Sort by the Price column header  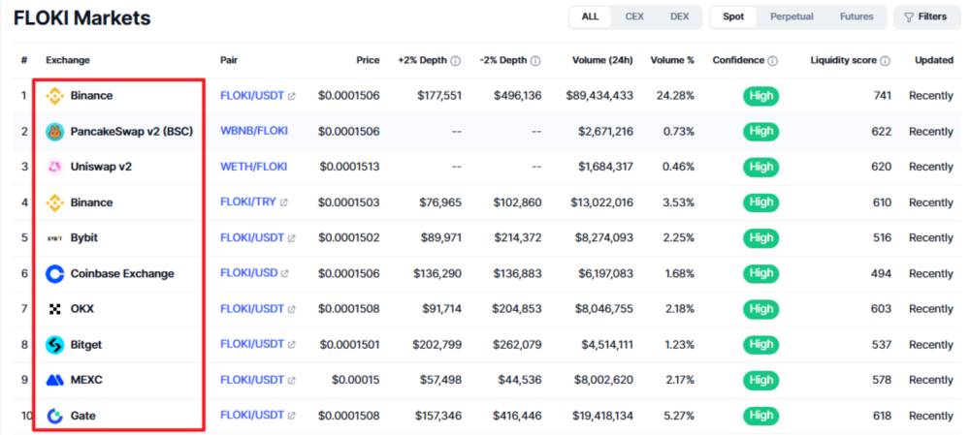(x=368, y=61)
